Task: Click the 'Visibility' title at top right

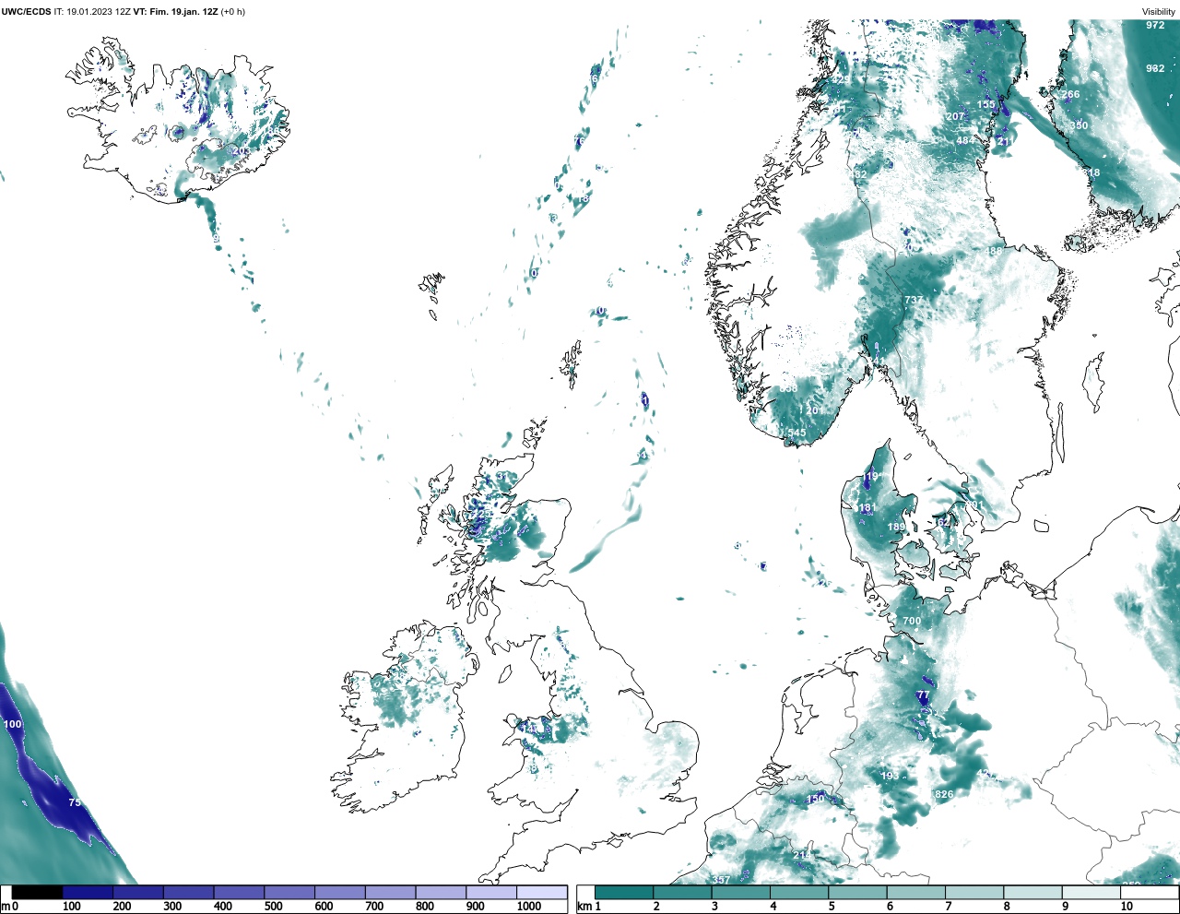Action: tap(1159, 12)
